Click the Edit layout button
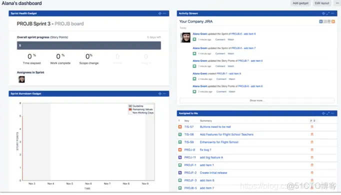The width and height of the screenshot is (341, 195). (x=322, y=3)
